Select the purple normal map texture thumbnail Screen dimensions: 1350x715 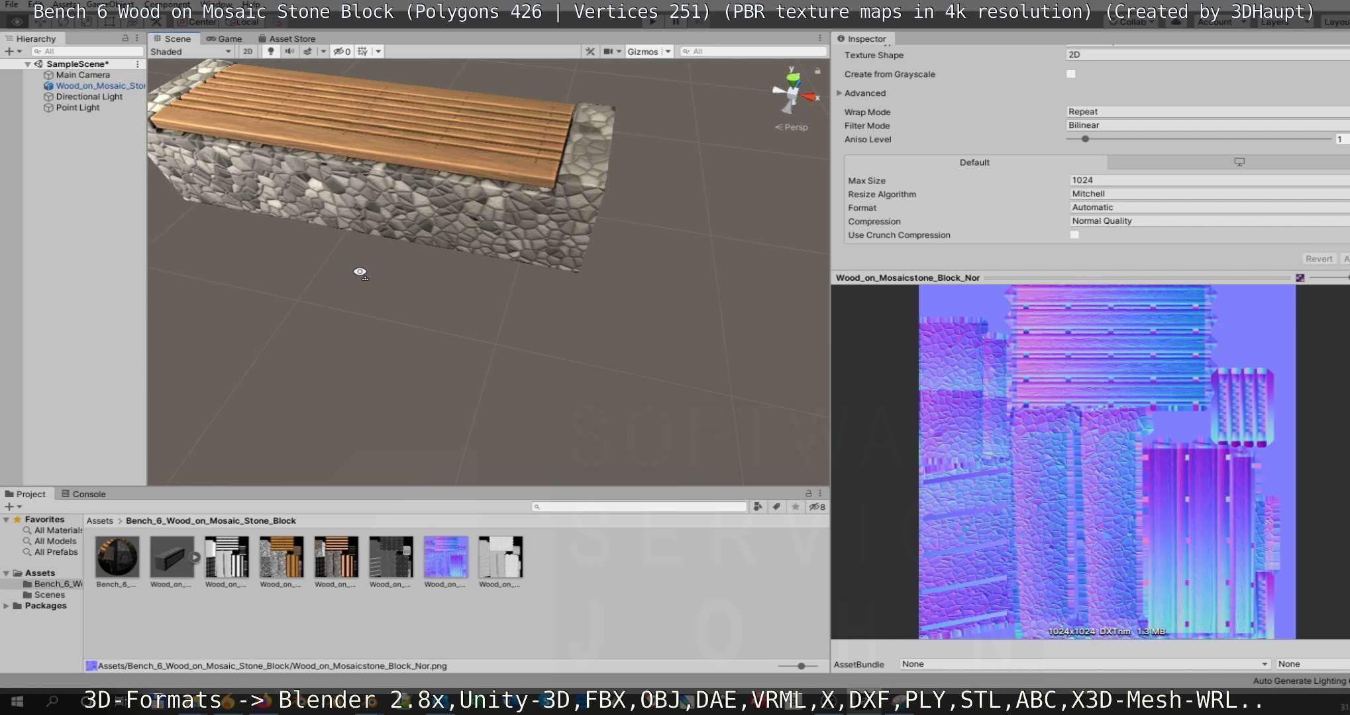click(x=445, y=557)
